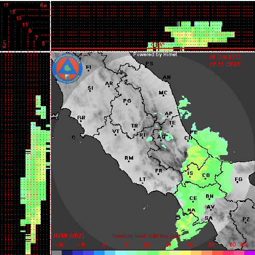Click the 'Powered by Himet' text

coord(155,55)
